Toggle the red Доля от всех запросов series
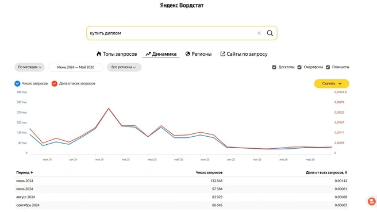 click(x=55, y=83)
